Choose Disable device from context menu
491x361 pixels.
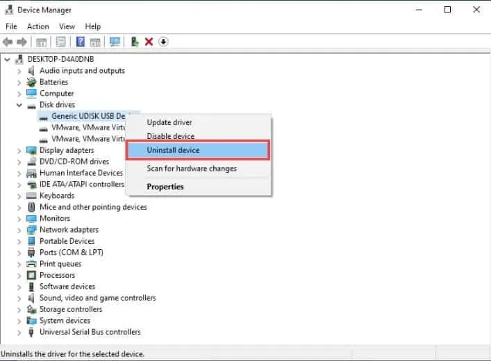pos(199,136)
